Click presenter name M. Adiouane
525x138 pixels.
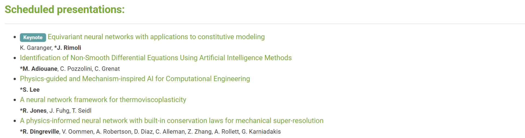point(40,69)
